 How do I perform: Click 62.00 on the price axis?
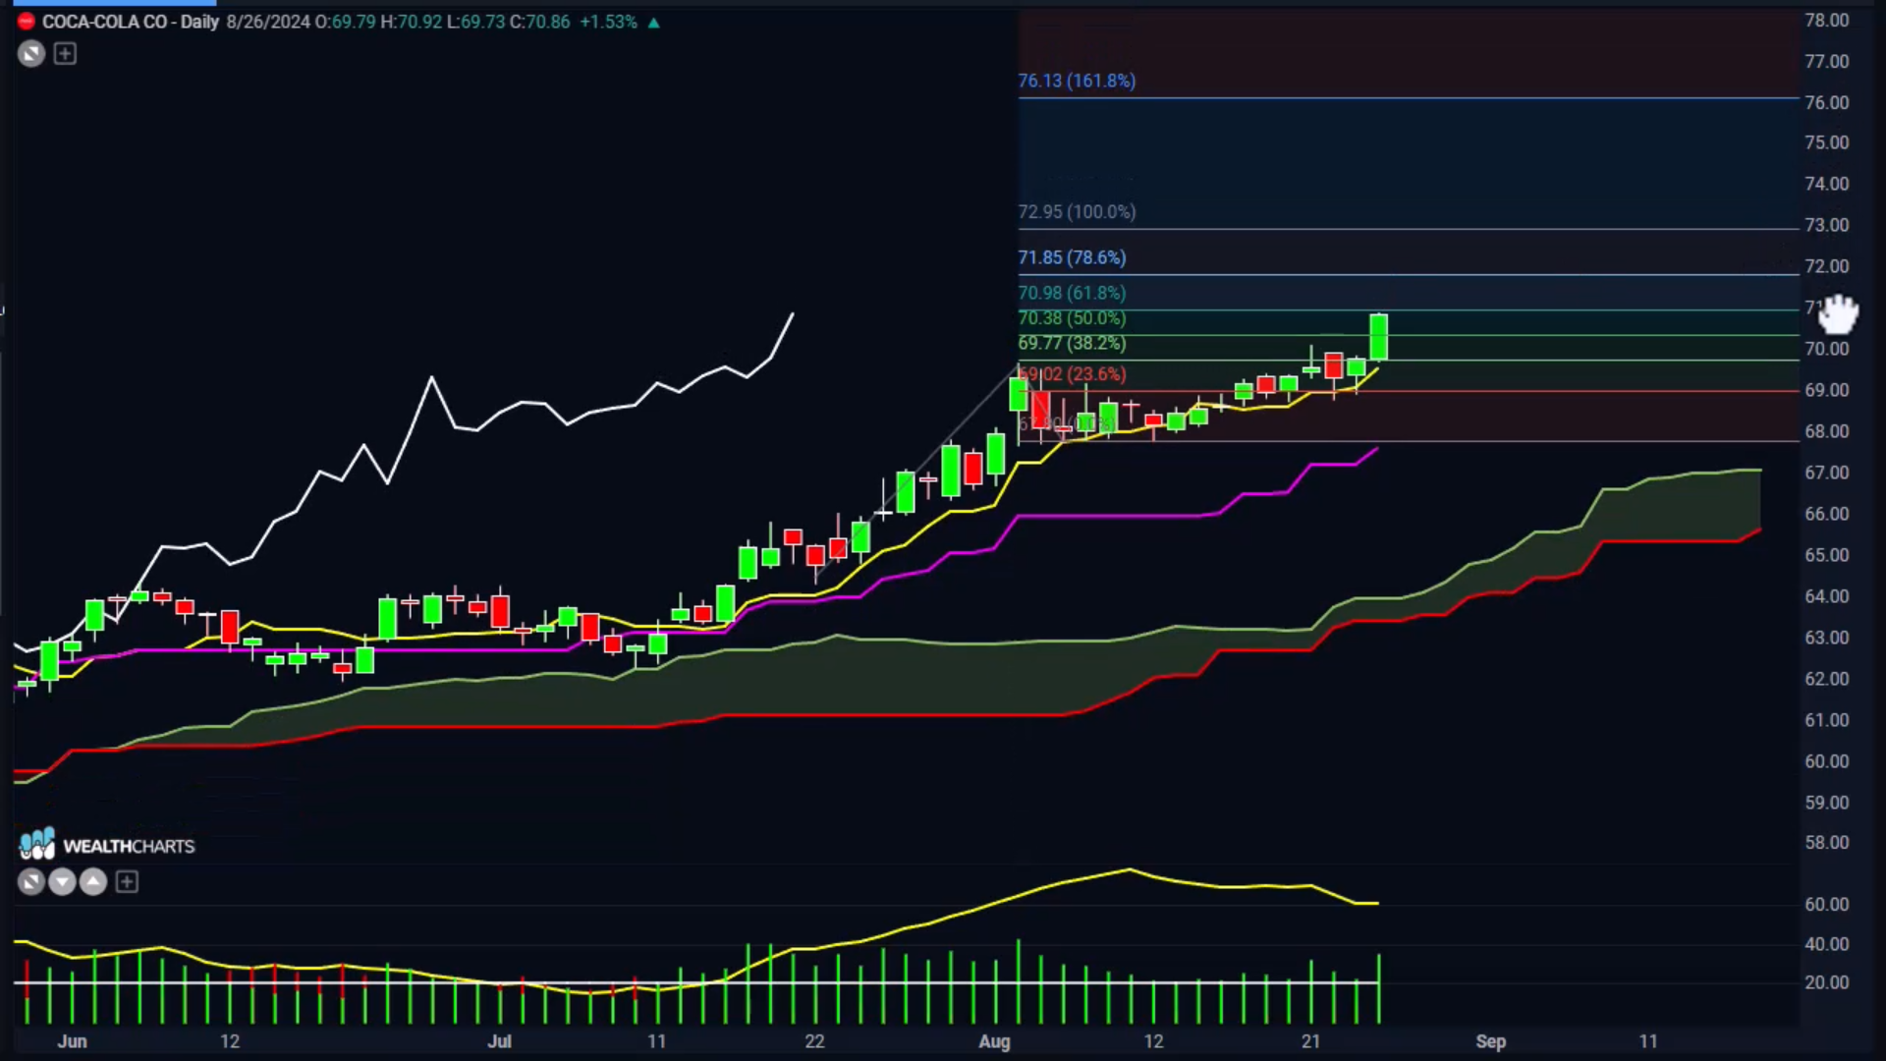coord(1826,679)
